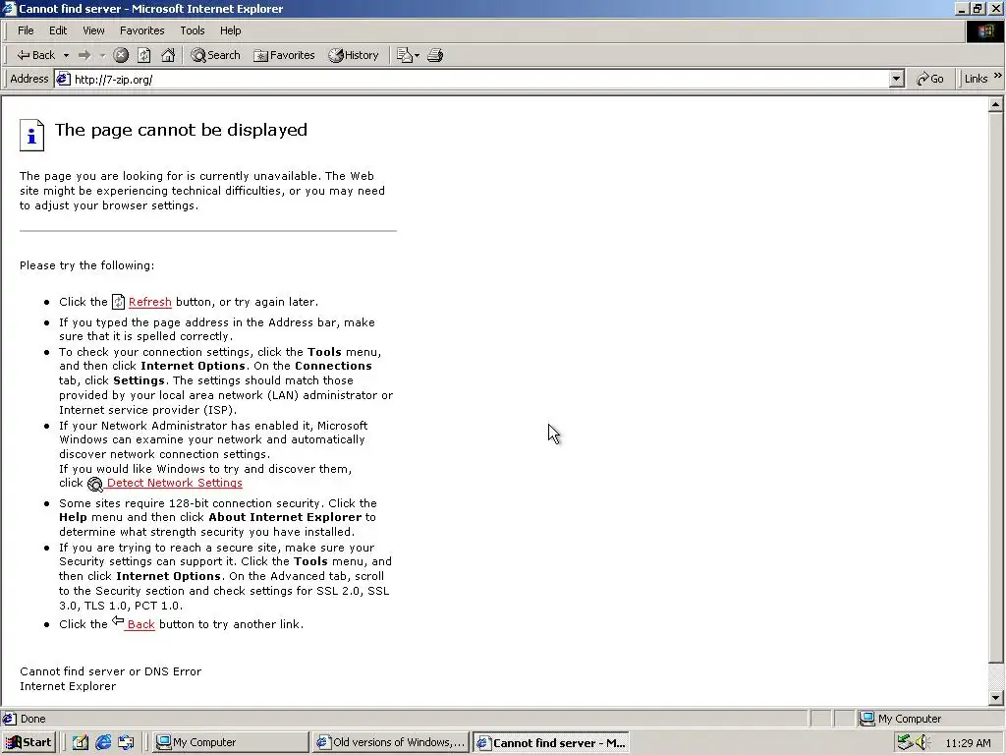
Task: Expand the address bar dropdown list
Action: 897,79
